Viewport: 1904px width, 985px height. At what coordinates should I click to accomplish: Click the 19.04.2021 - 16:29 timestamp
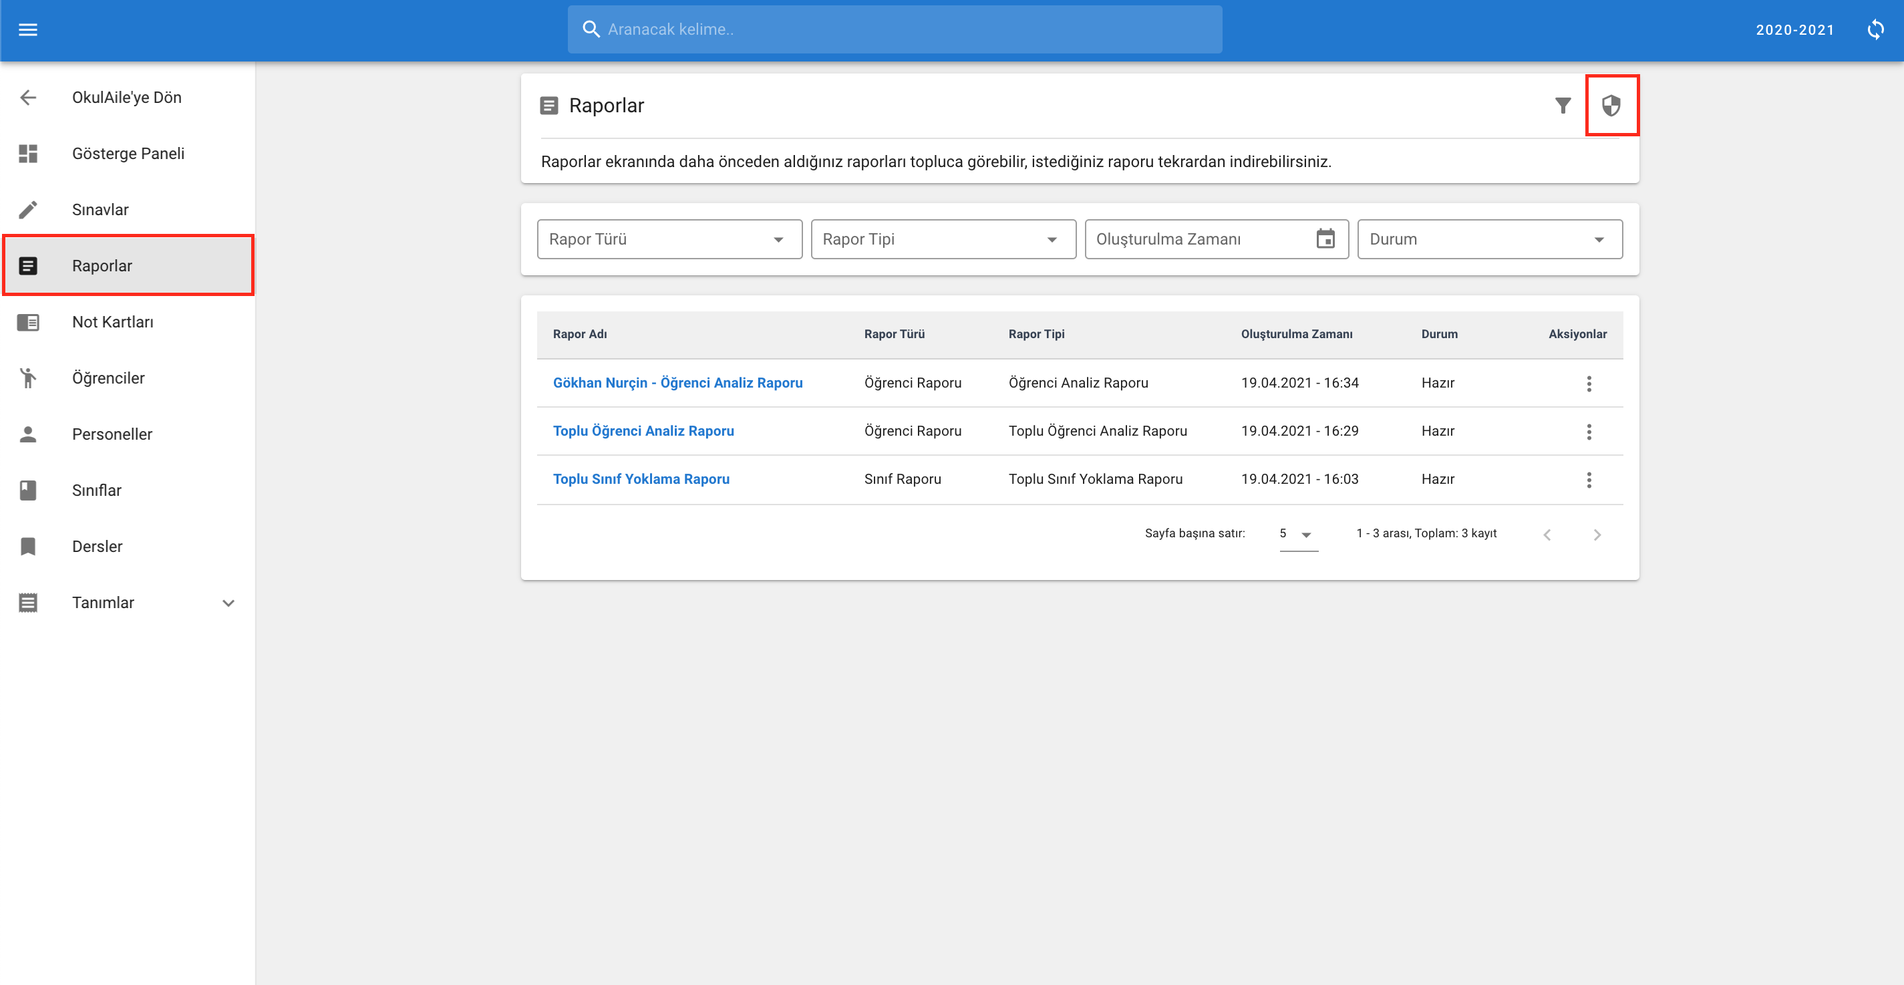(x=1299, y=431)
